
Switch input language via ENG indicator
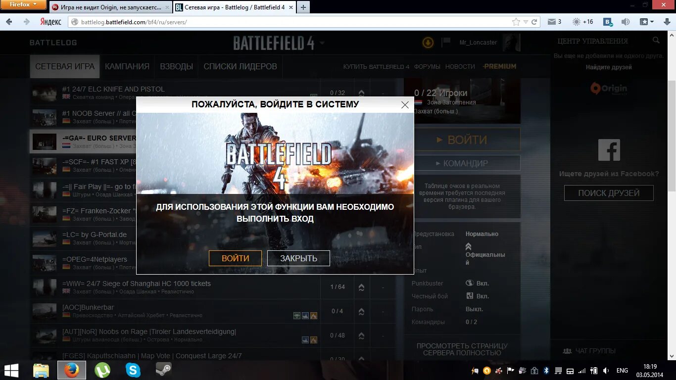pyautogui.click(x=622, y=371)
